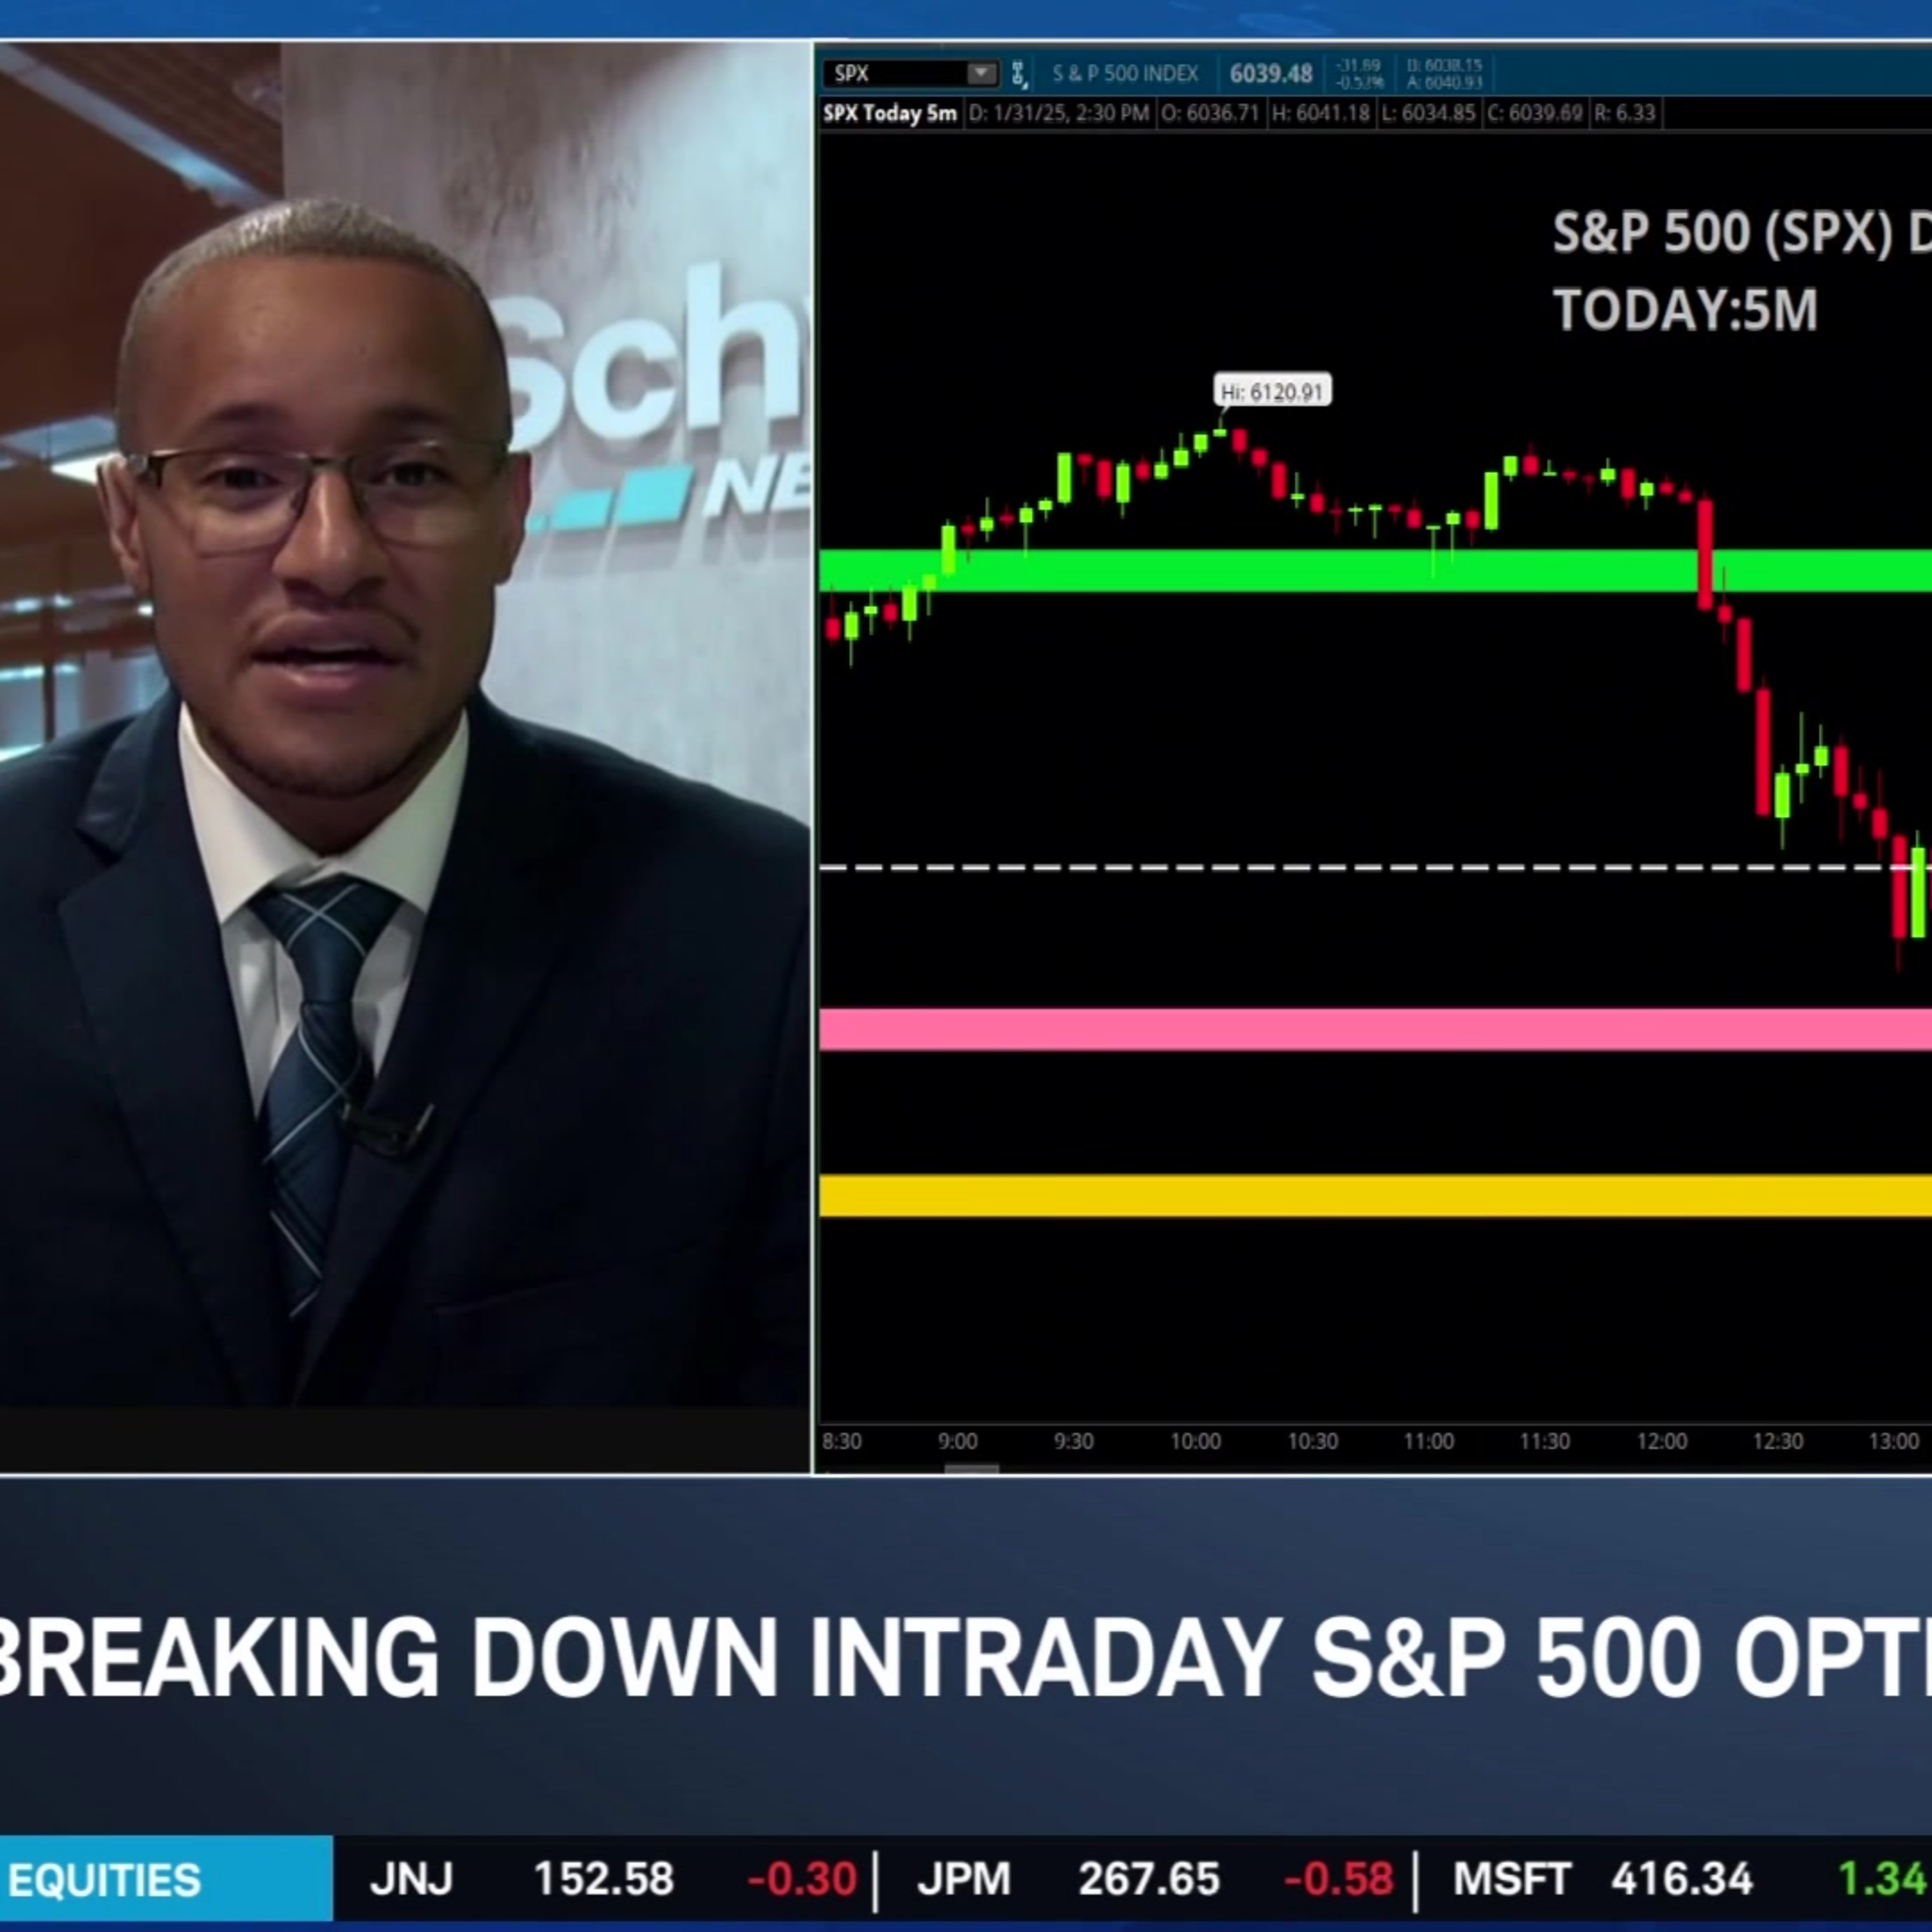Screen dimensions: 1932x1932
Task: Click the JPM ticker symbol
Action: tap(964, 1880)
